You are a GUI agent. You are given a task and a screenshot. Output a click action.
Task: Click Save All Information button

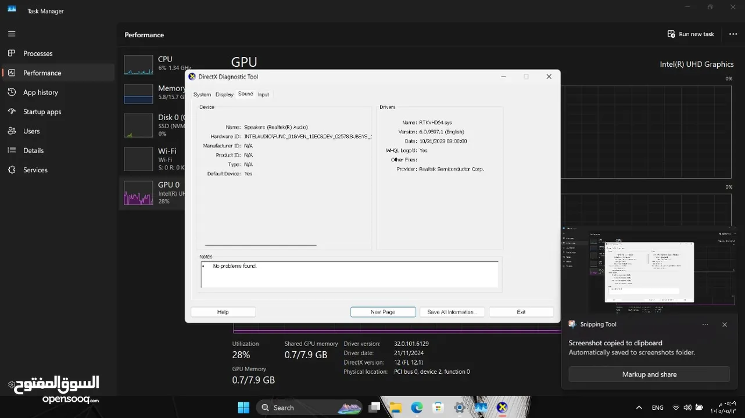452,312
